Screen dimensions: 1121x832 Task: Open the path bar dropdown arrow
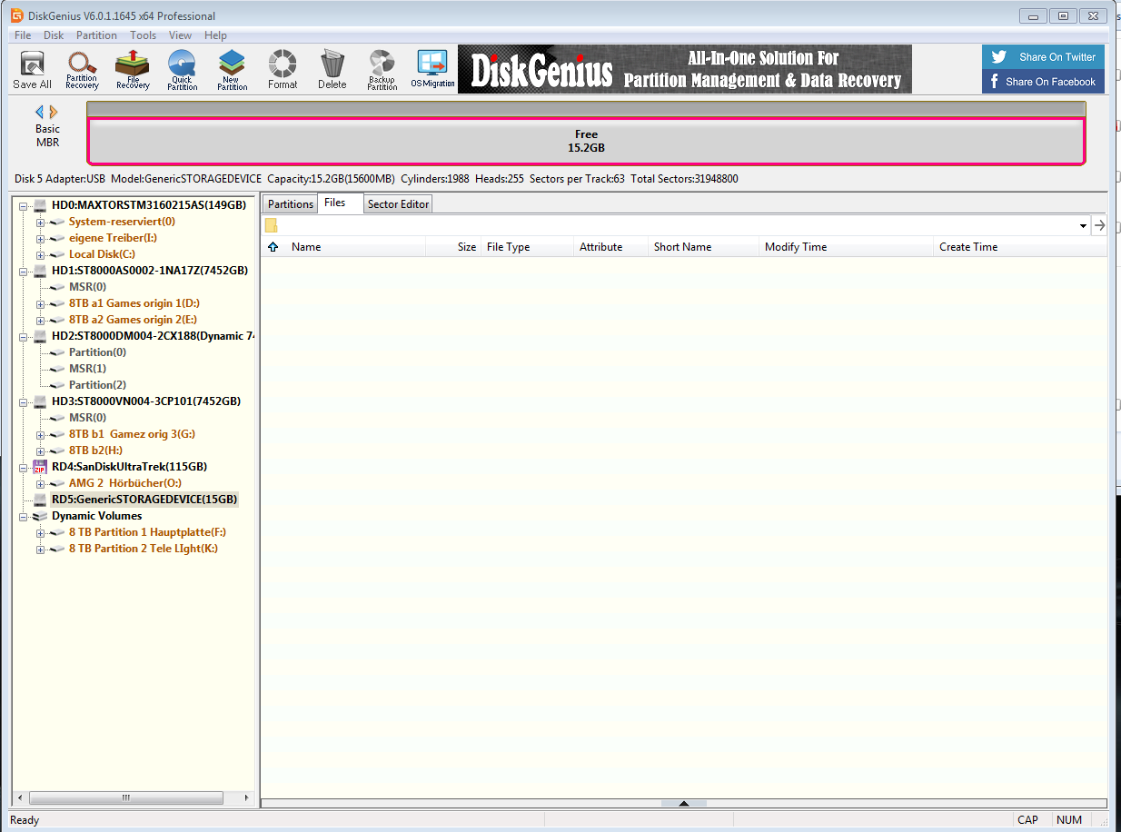(1083, 225)
